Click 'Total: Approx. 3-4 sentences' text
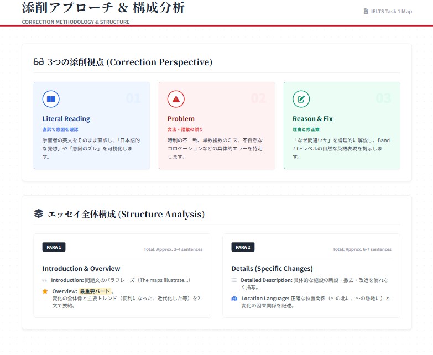Viewport: 433px width, 355px height. (x=173, y=249)
